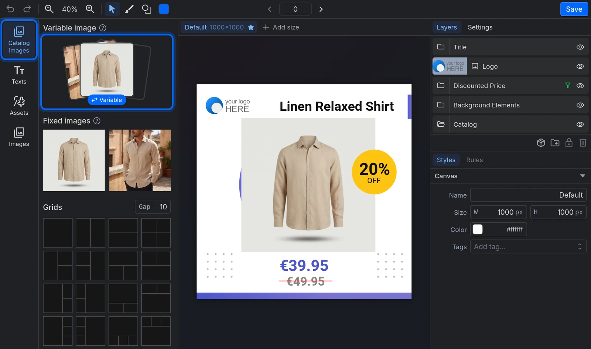Open the Texts sidebar panel

[x=19, y=75]
